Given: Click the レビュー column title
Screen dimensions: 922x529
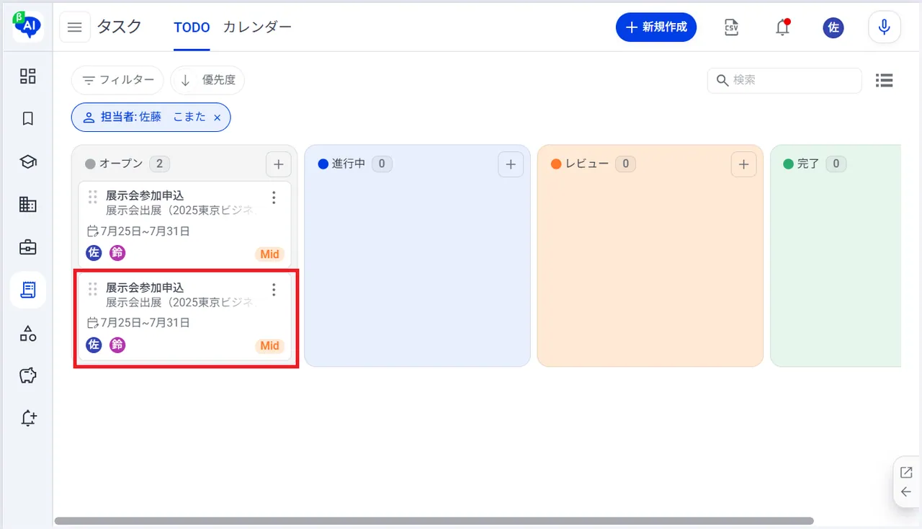Looking at the screenshot, I should (x=587, y=164).
